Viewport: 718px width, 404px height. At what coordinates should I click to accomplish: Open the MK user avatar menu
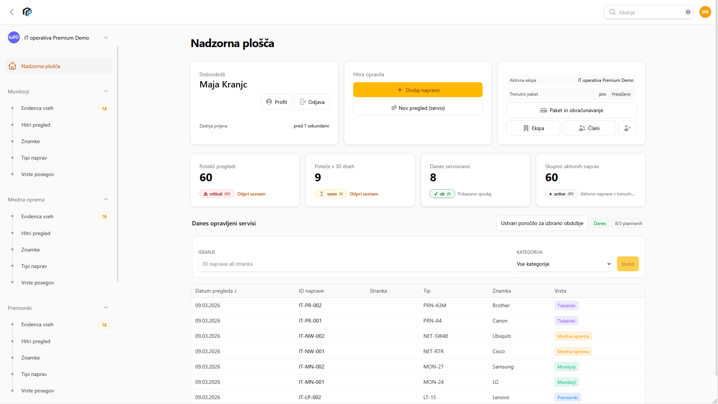(x=705, y=12)
